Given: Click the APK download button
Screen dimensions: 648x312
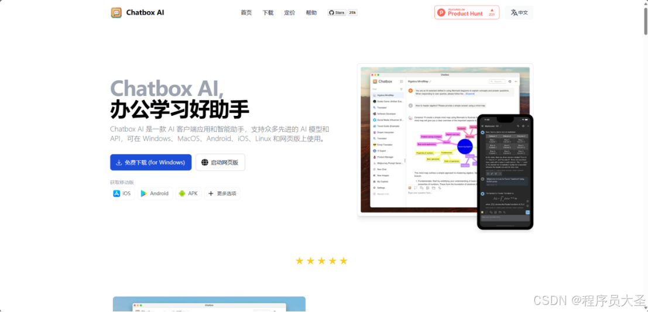Looking at the screenshot, I should point(188,193).
